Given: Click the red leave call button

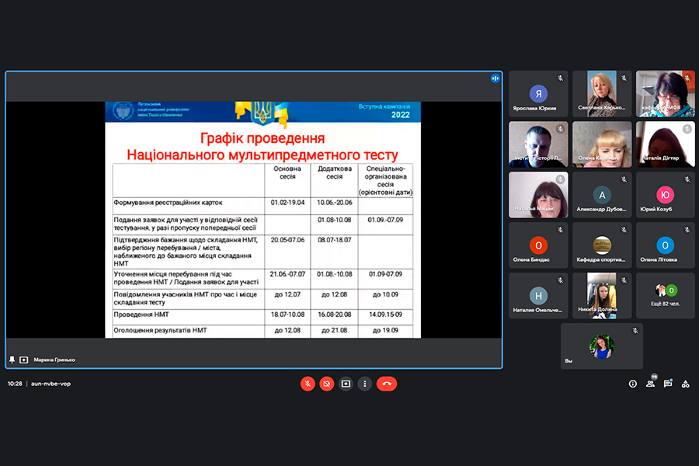Looking at the screenshot, I should click(x=387, y=384).
